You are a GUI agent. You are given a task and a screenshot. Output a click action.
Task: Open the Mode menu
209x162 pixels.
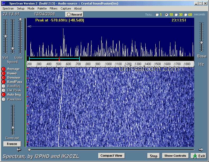31,8
